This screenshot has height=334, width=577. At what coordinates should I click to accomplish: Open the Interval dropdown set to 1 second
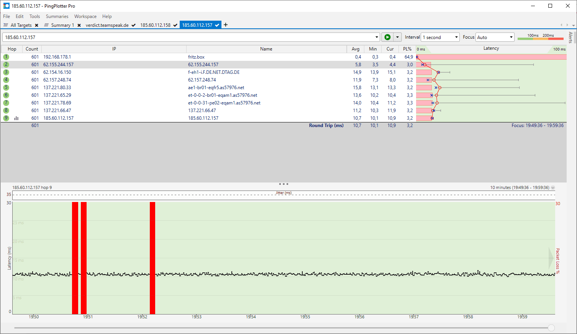[x=440, y=37]
